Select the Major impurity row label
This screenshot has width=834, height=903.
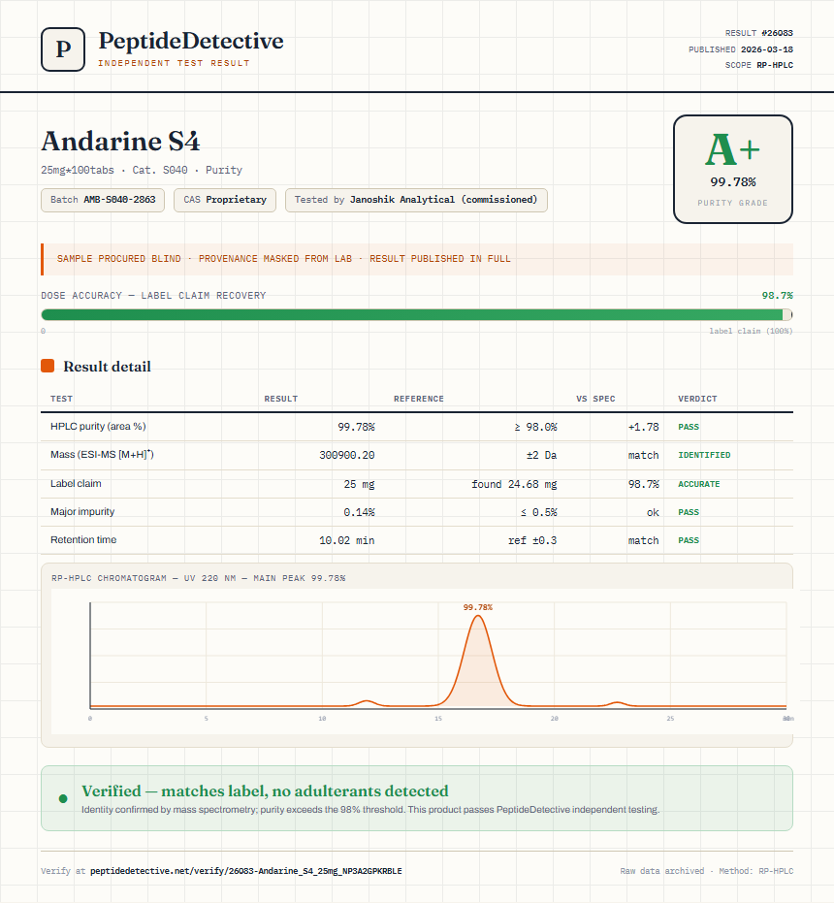82,511
